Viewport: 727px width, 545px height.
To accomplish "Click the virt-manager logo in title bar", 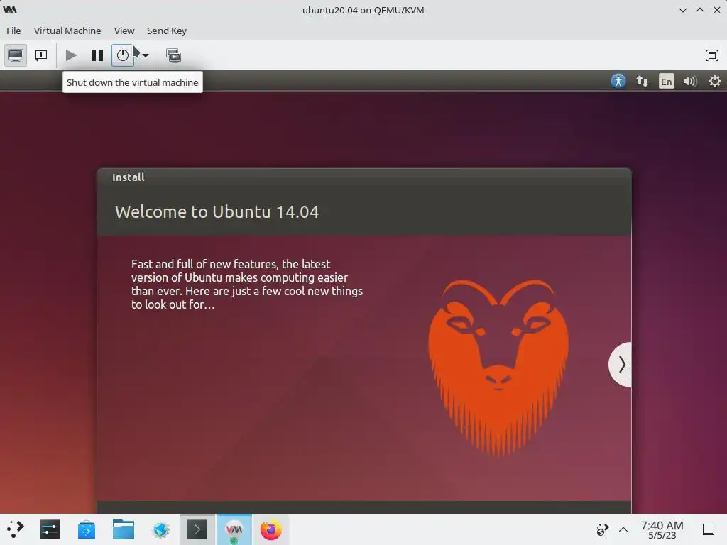I will (x=10, y=10).
